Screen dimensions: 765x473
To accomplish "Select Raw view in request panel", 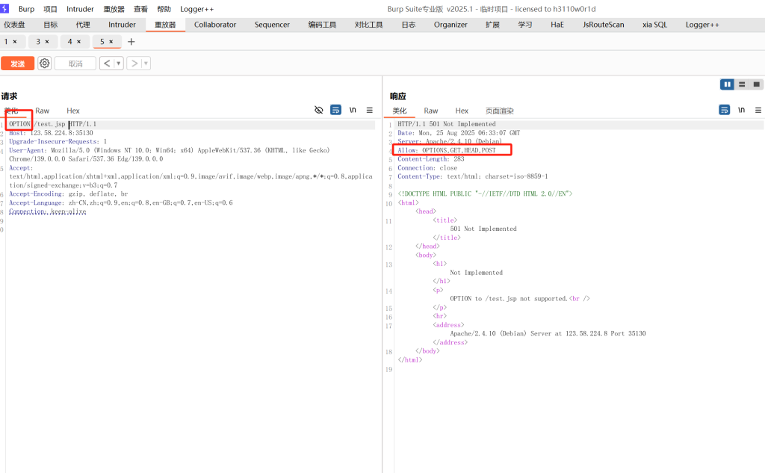I will (x=42, y=111).
